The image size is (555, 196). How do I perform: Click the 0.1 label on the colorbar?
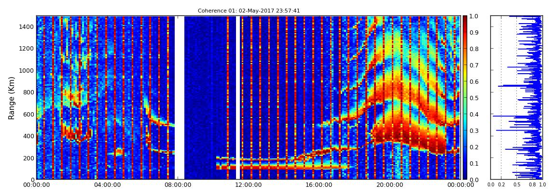coord(473,163)
